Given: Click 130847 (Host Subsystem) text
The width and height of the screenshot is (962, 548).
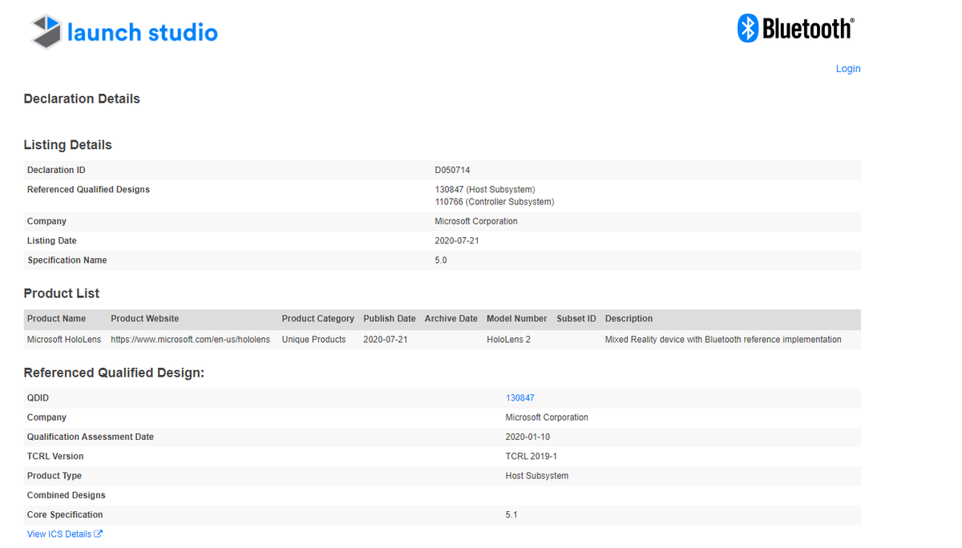Looking at the screenshot, I should pos(485,190).
